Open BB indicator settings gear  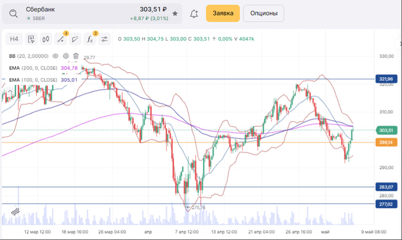tap(66, 56)
